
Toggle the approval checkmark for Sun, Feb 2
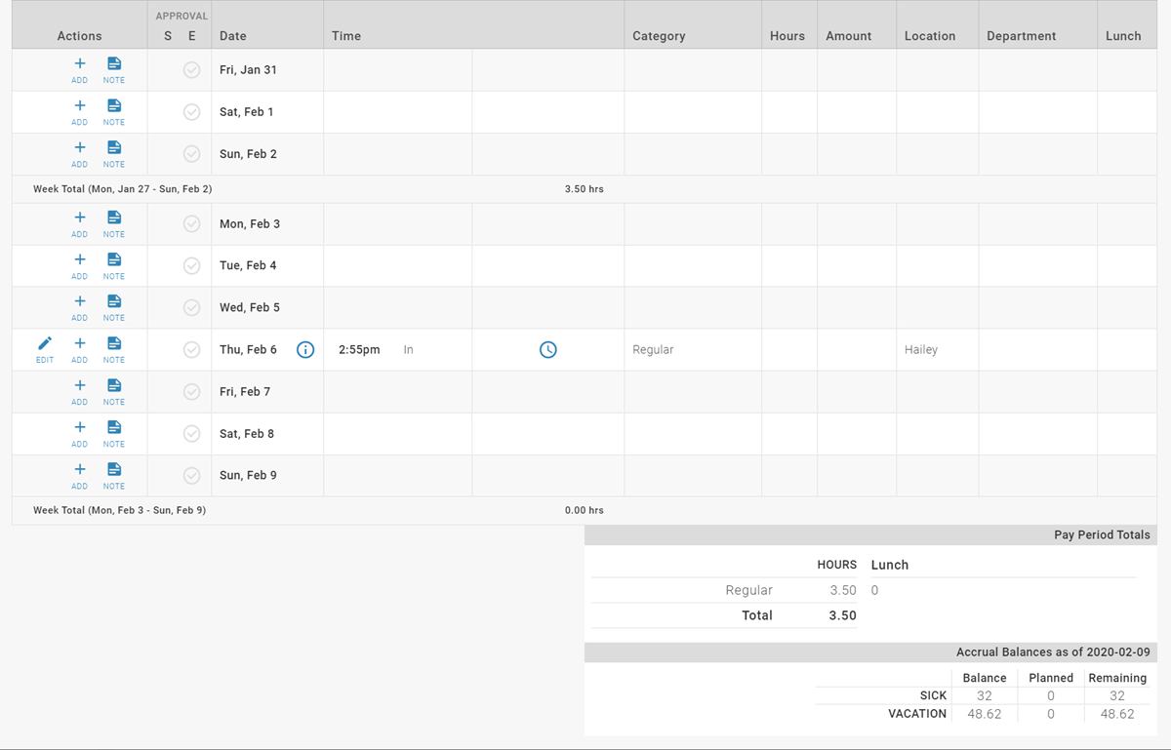coord(191,152)
